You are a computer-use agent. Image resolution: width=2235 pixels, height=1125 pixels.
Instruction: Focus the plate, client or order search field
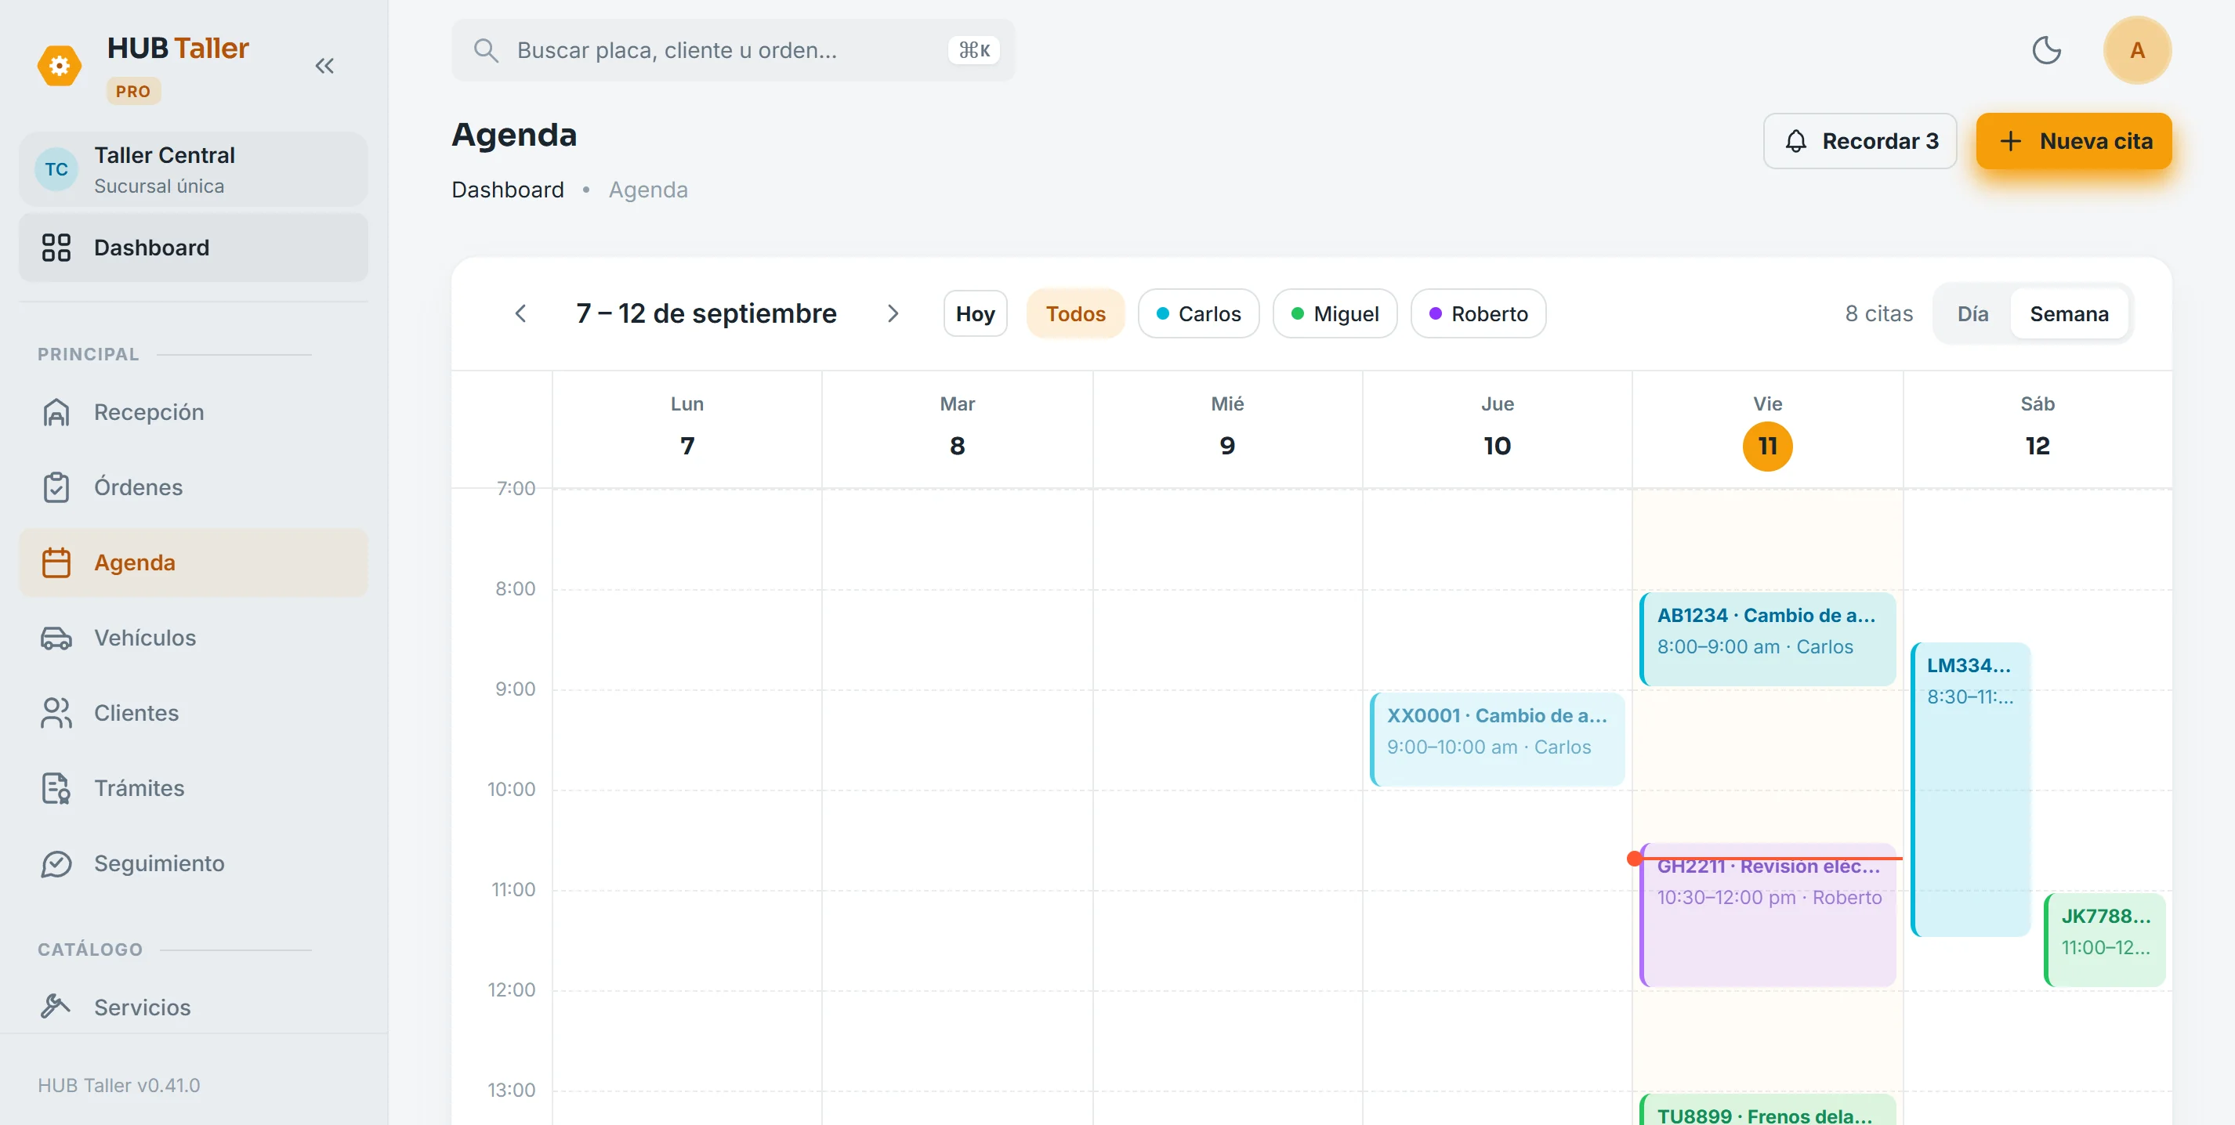[x=732, y=50]
